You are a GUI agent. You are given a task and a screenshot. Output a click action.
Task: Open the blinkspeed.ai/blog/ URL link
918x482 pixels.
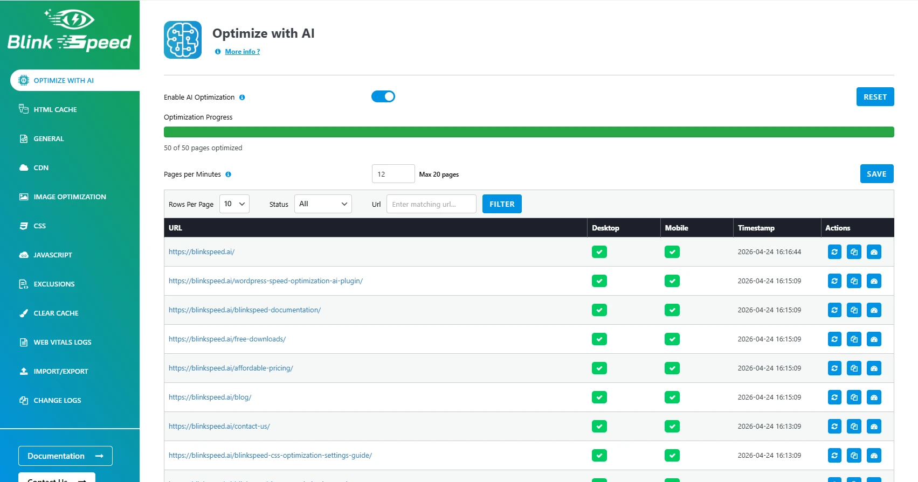[x=210, y=397]
